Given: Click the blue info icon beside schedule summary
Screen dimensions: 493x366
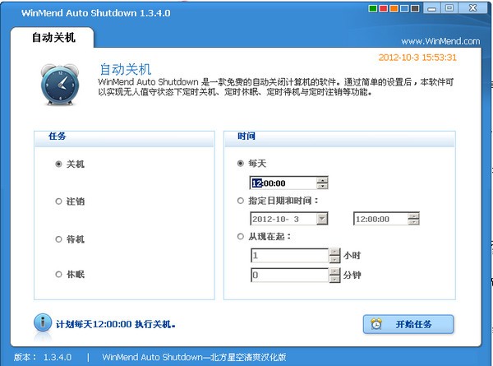Looking at the screenshot, I should 43,322.
